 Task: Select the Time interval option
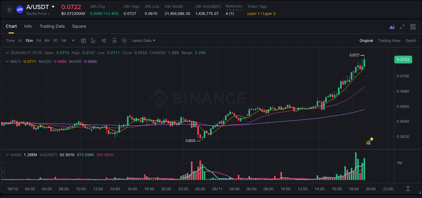pos(10,41)
